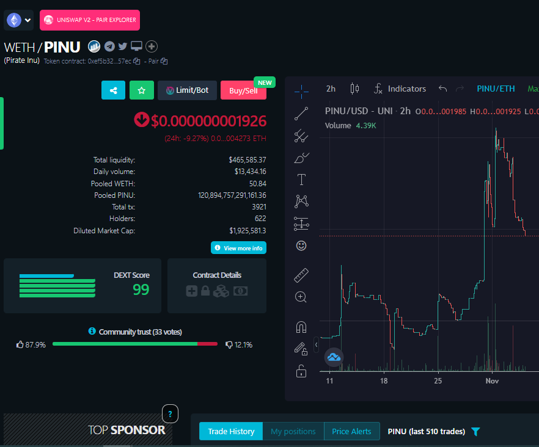The image size is (539, 447).
Task: Open the Limit/Bot button
Action: point(188,90)
